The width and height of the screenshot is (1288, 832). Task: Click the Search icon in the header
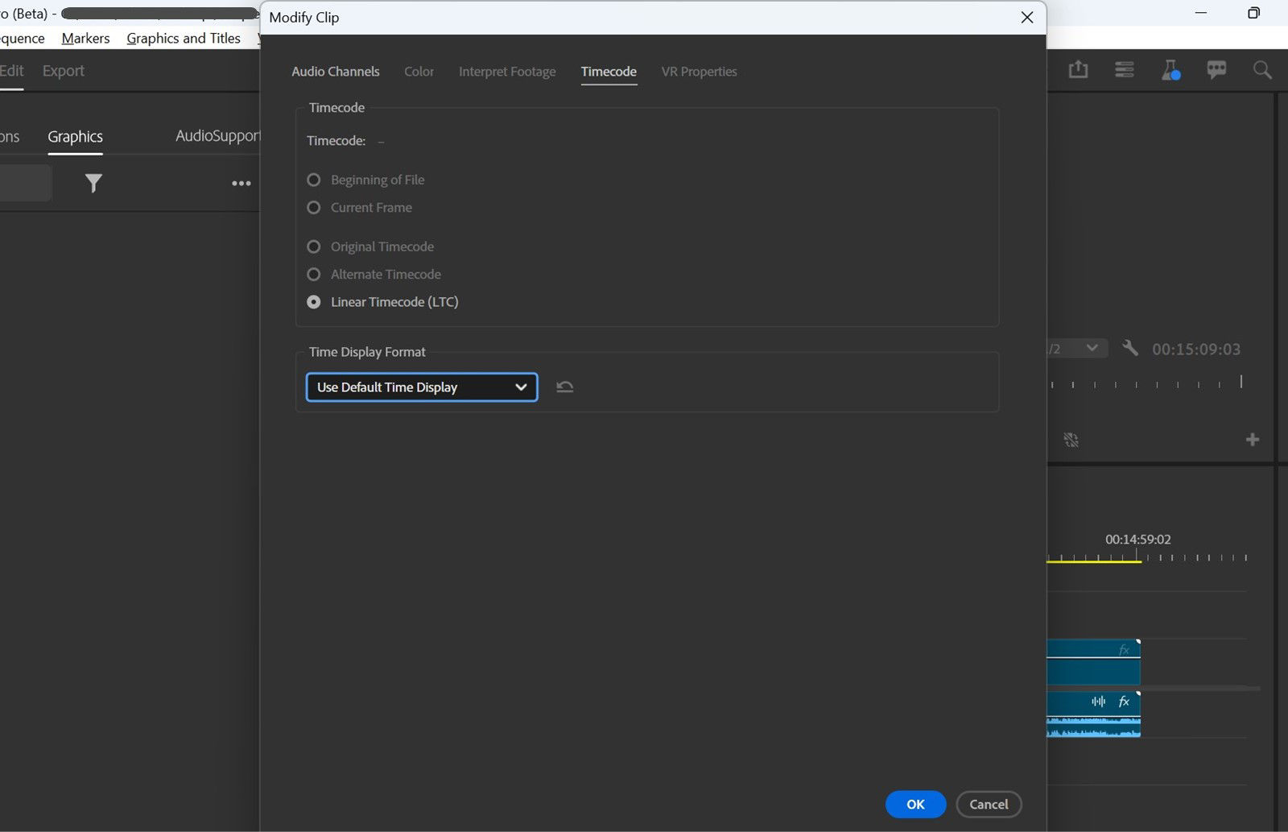click(x=1261, y=69)
